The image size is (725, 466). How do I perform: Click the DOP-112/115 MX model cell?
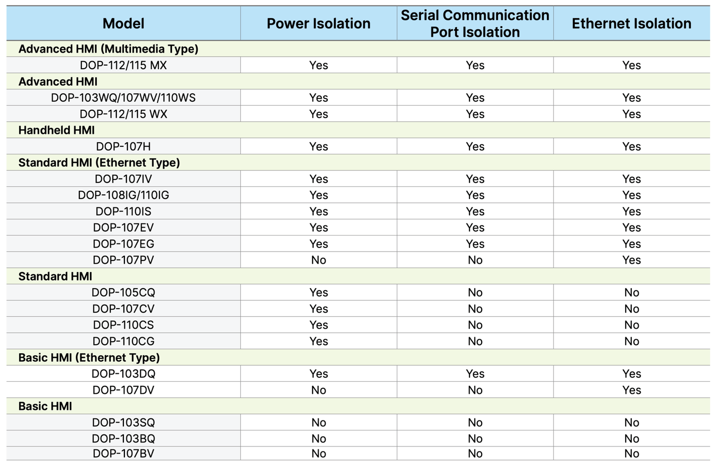[x=123, y=65]
